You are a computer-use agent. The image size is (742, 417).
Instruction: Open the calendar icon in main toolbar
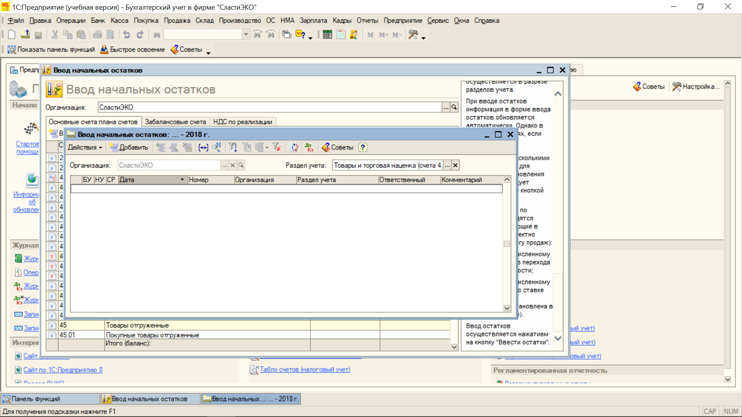click(x=340, y=35)
